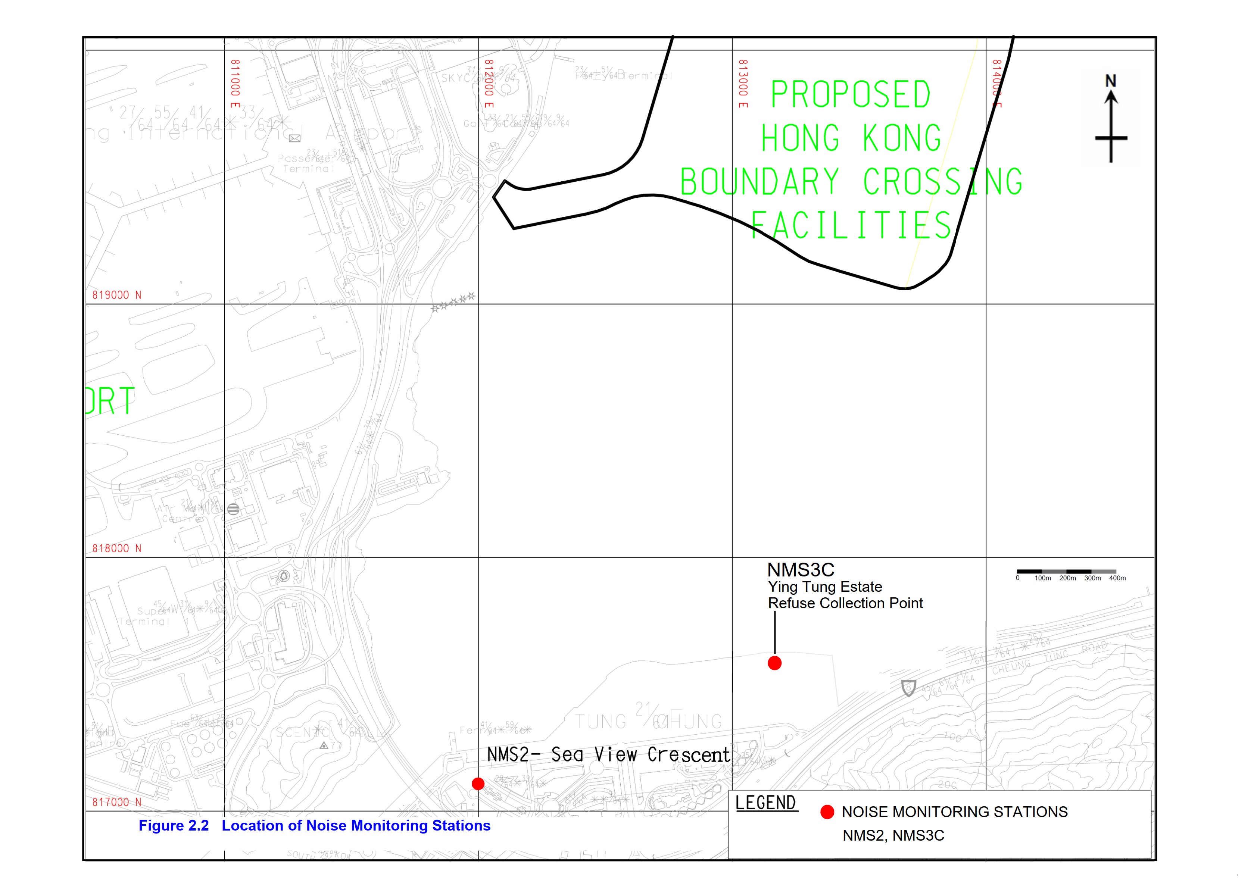The image size is (1257, 888).
Task: Click the envelope symbol near the airport
Action: click(294, 138)
